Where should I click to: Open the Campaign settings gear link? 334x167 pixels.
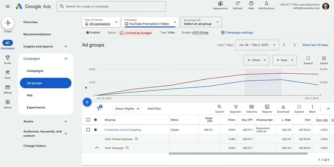click(237, 33)
